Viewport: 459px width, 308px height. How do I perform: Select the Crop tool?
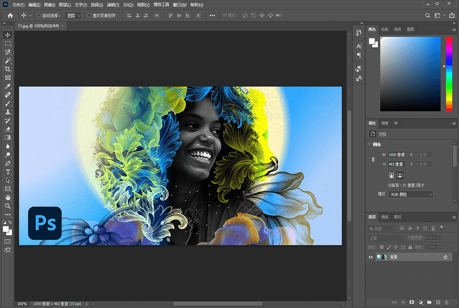[8, 69]
